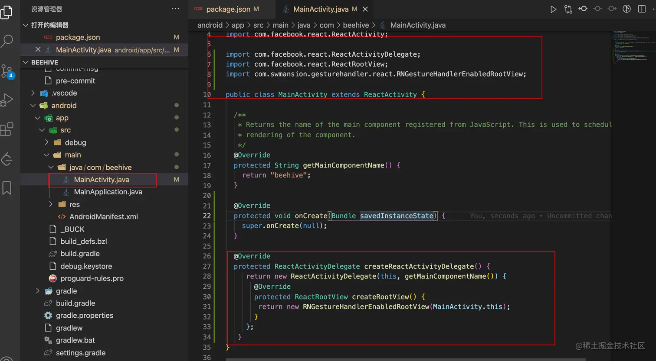Open package.json from open editors
This screenshot has height=361, width=656.
78,37
